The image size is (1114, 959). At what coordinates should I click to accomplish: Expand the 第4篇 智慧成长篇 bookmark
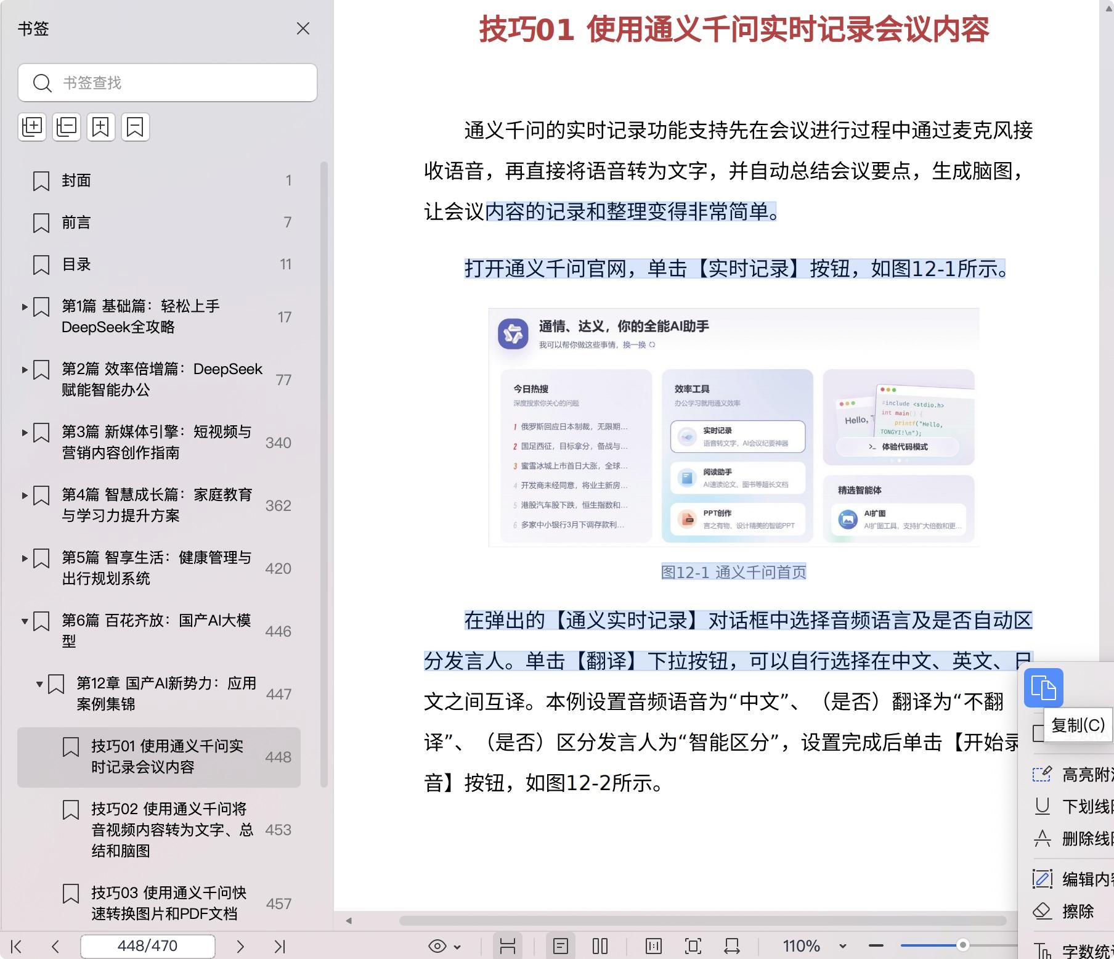click(x=25, y=495)
